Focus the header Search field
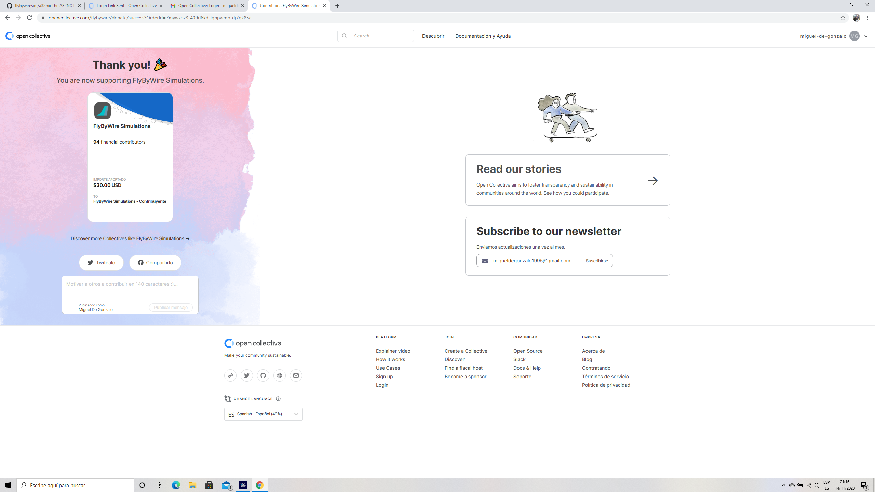 click(376, 36)
